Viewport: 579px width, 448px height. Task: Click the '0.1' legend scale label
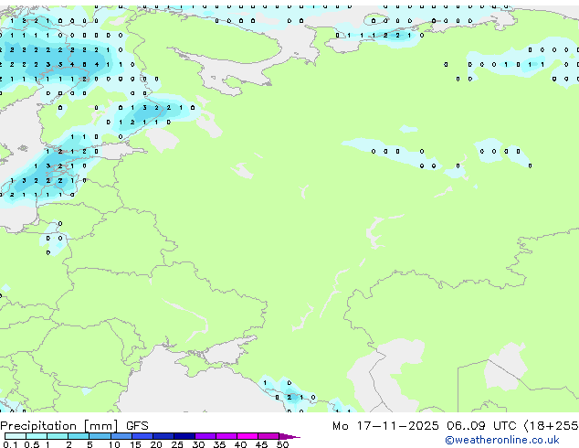coord(10,444)
